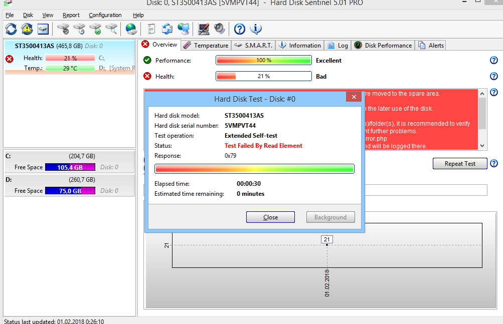Click the Repeat Test button
Image resolution: width=503 pixels, height=324 pixels.
click(460, 163)
